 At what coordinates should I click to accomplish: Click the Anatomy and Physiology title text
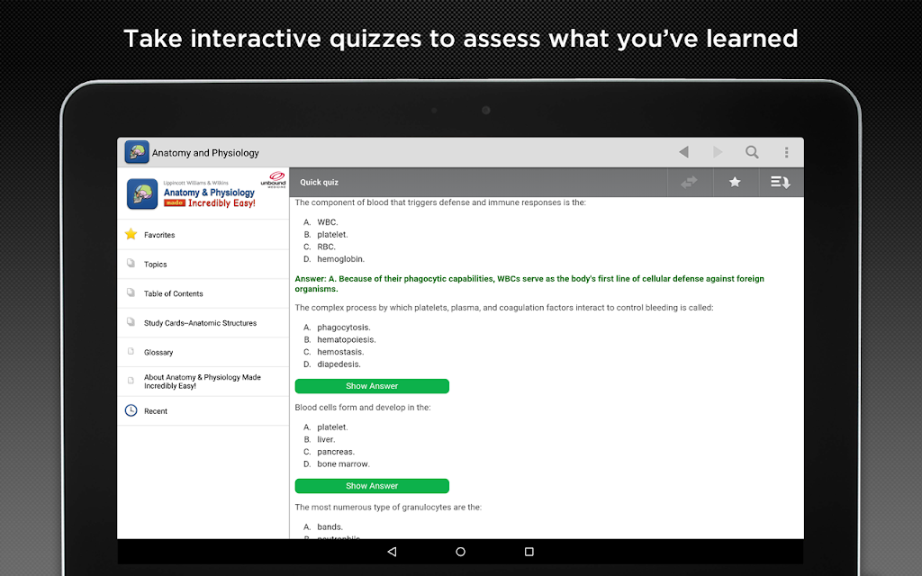205,153
